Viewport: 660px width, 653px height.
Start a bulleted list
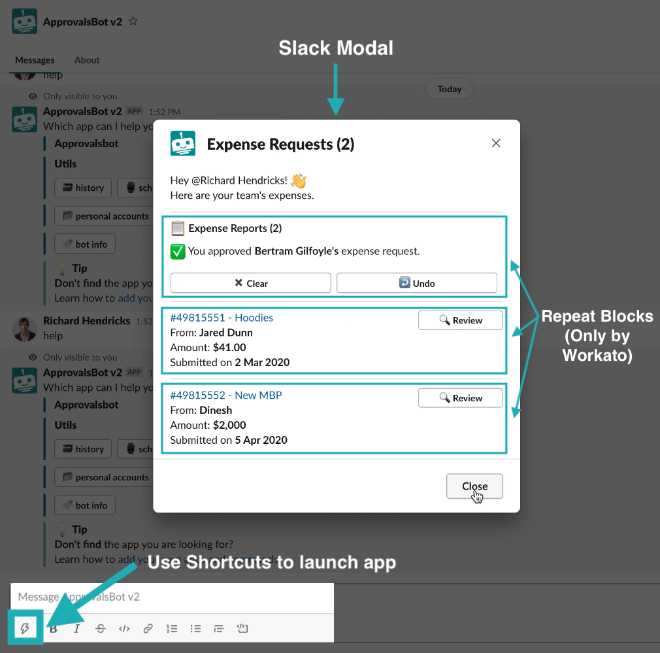(195, 629)
